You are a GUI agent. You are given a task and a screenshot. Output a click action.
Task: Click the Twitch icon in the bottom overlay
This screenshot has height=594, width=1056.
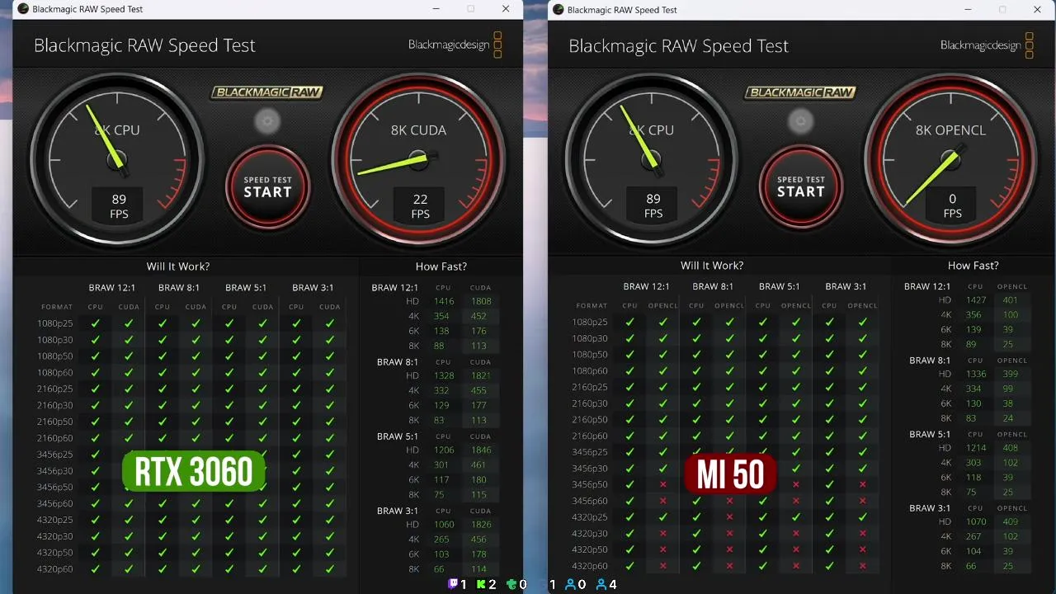tap(453, 584)
